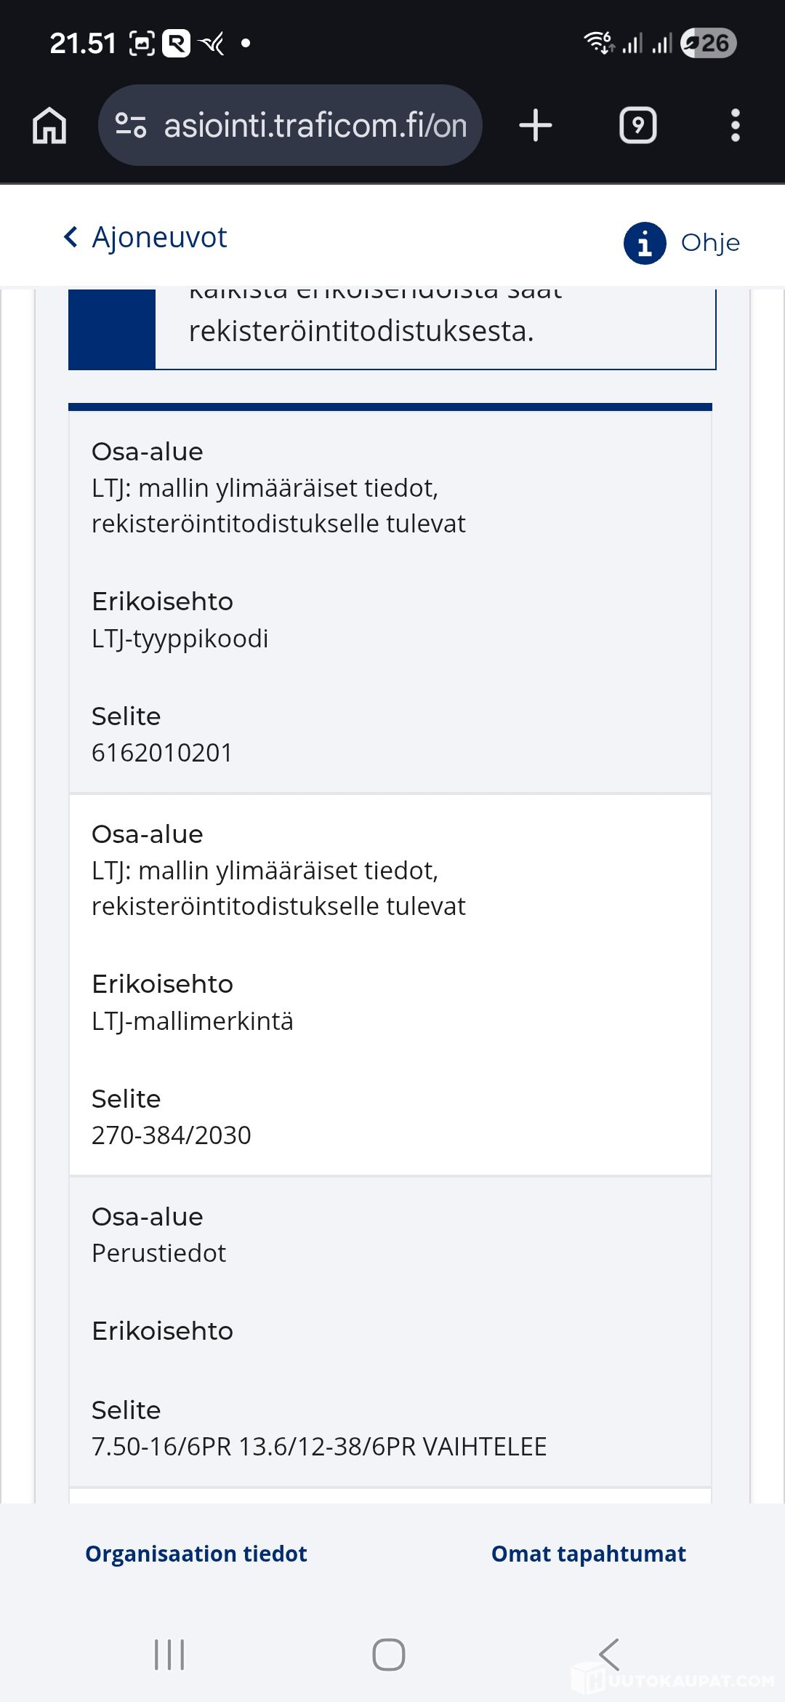
Task: Open the tab switcher showing 9 tabs
Action: [x=637, y=125]
